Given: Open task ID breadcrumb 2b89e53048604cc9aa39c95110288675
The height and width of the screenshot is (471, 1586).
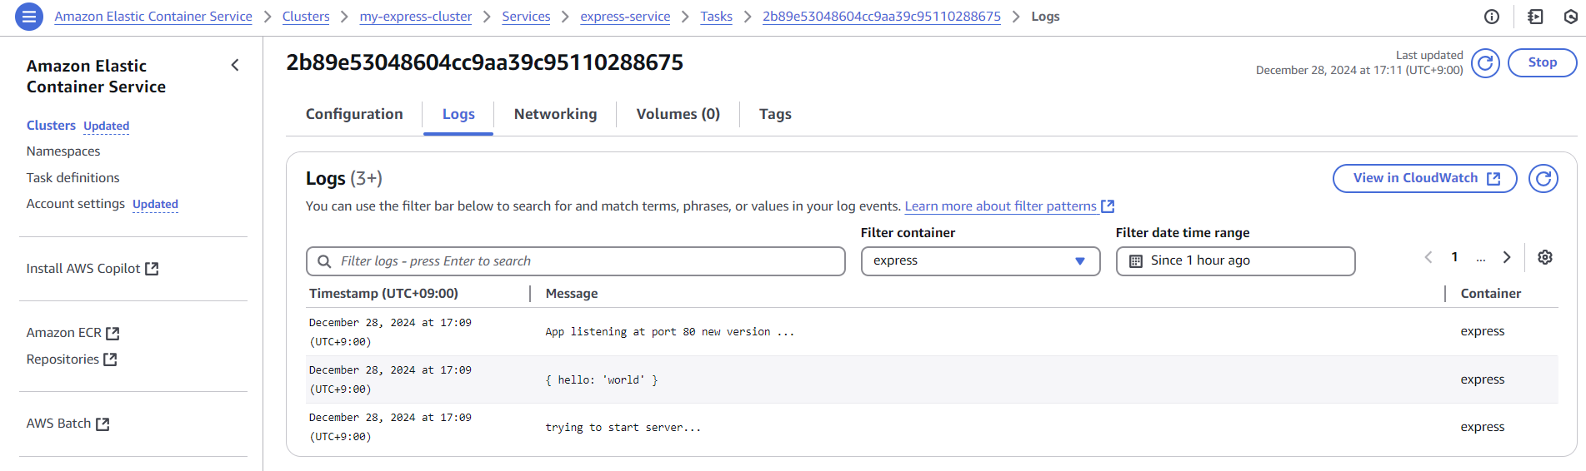Looking at the screenshot, I should coord(882,17).
